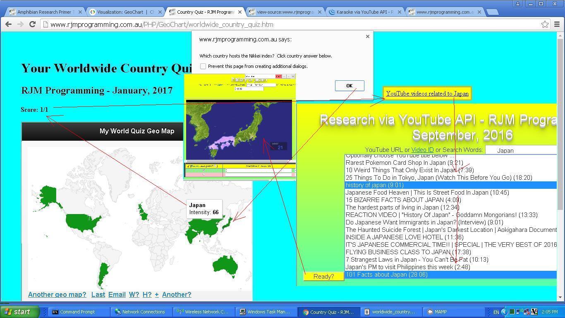This screenshot has width=565, height=318.
Task: Go back using the browser back arrow
Action: [x=8, y=24]
